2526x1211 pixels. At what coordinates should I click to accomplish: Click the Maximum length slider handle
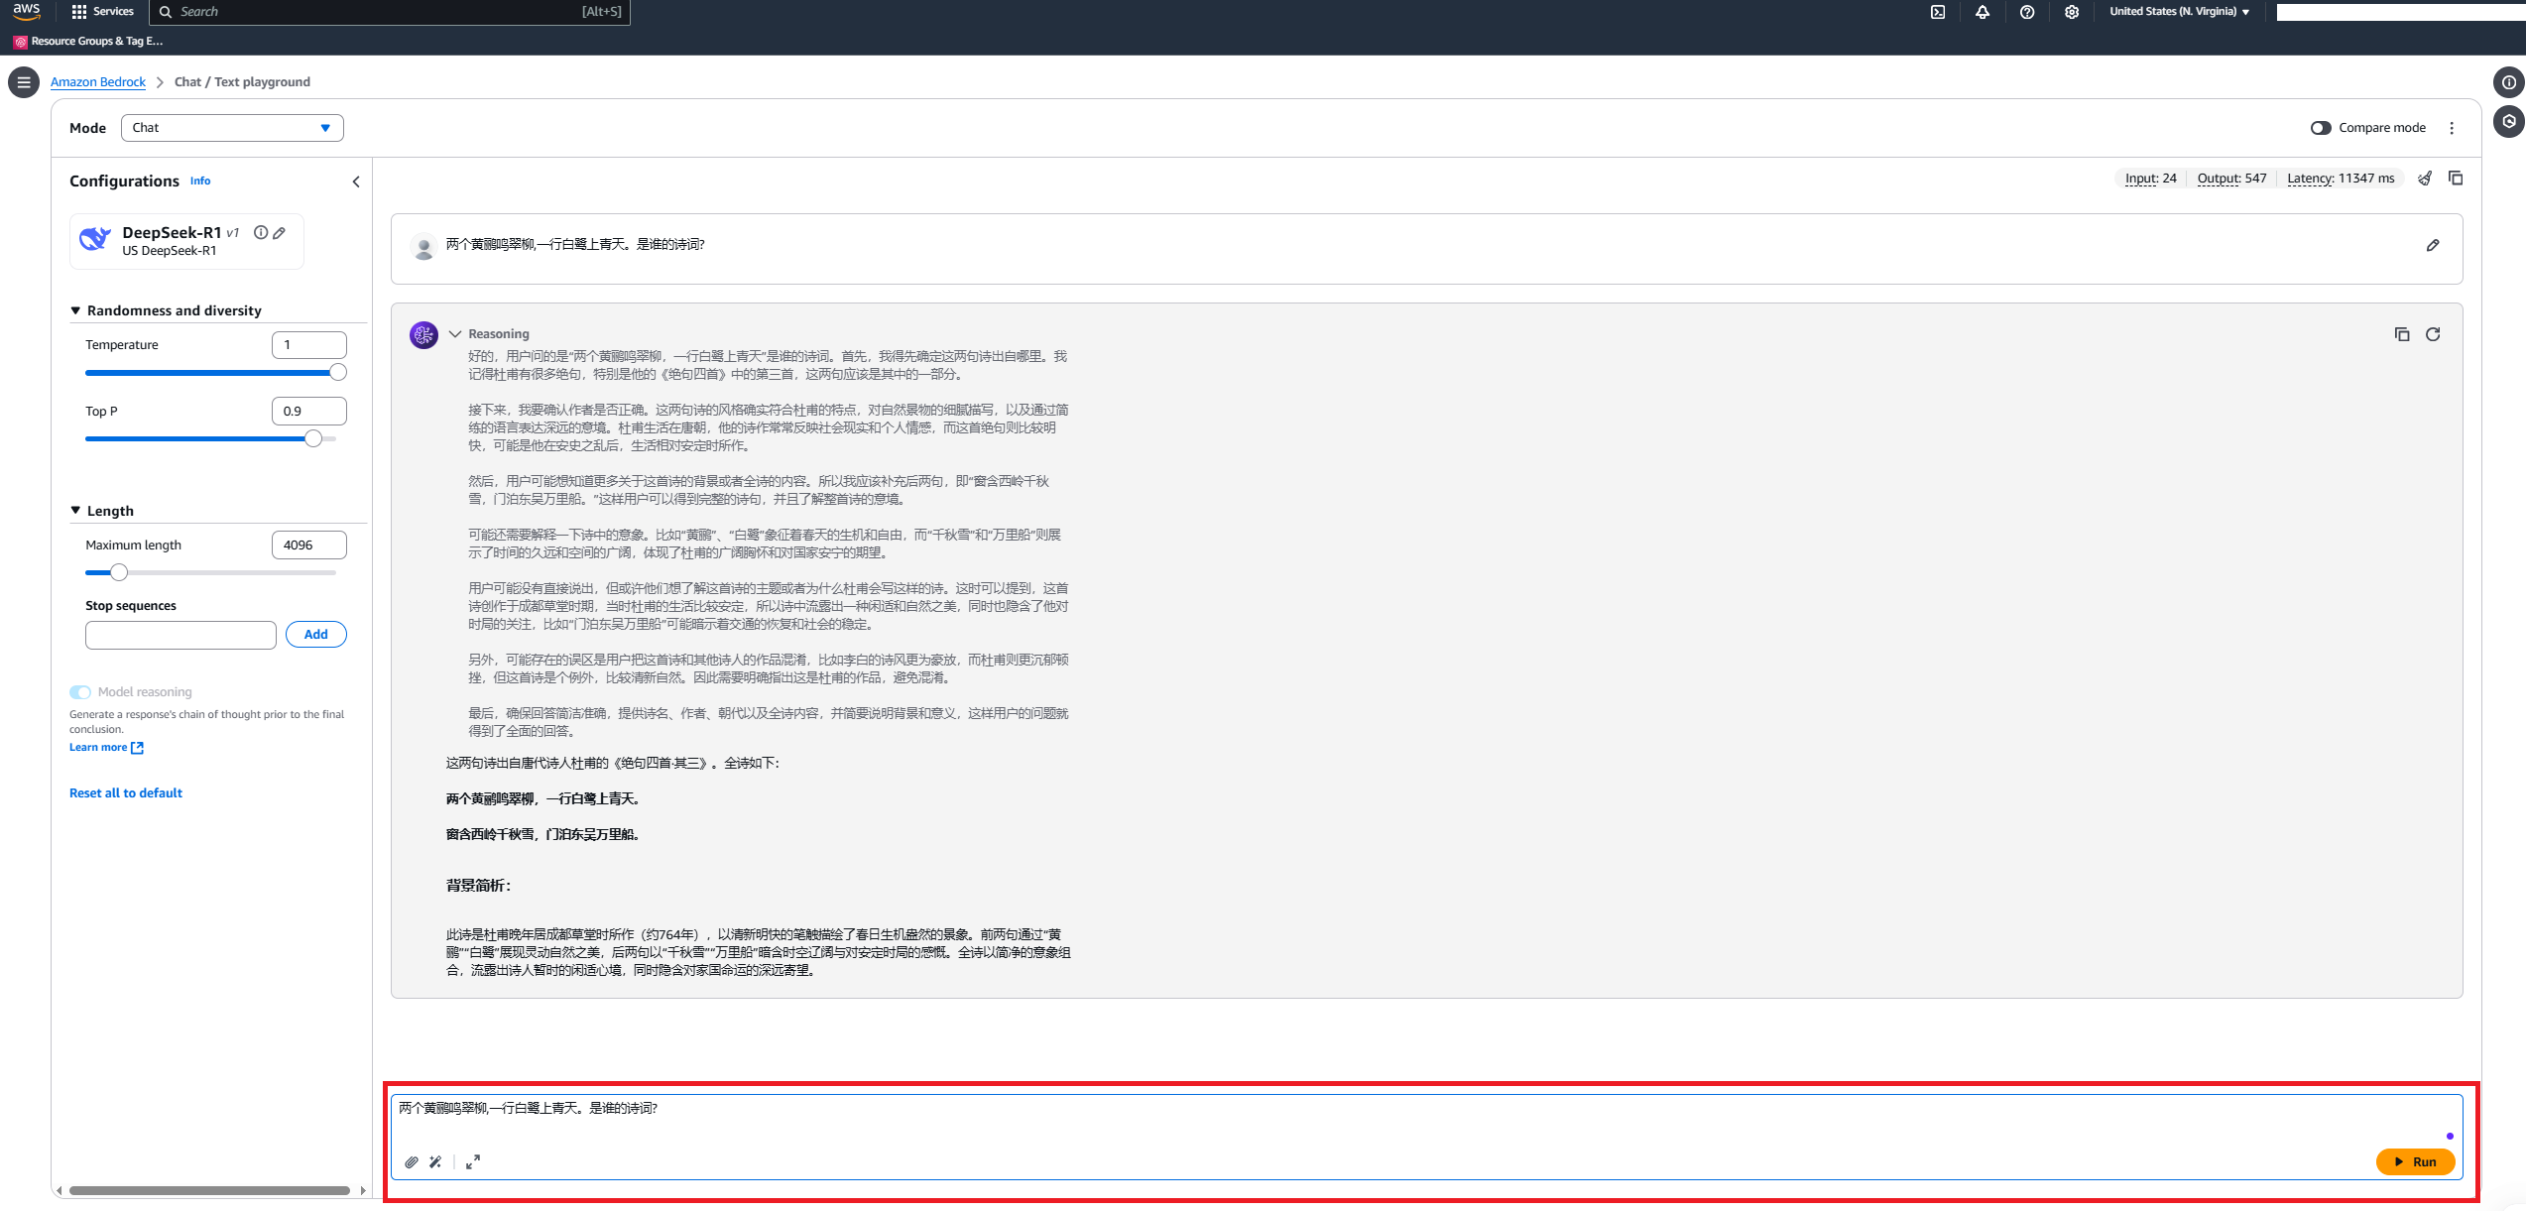[119, 572]
